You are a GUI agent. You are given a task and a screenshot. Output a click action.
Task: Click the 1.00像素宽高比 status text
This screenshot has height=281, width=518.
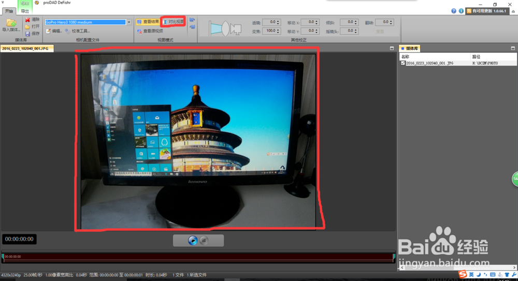tap(59, 275)
